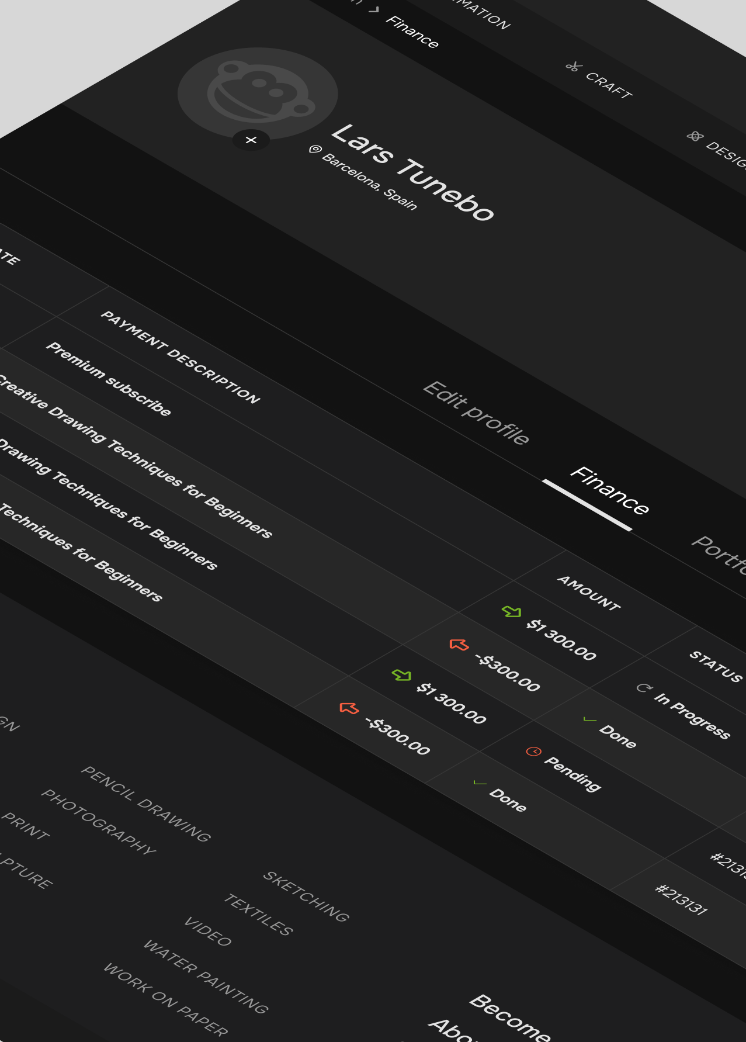
Task: Select the Craft menu item
Action: (609, 86)
